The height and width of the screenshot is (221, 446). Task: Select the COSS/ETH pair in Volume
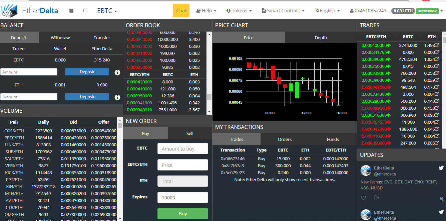(x=14, y=131)
